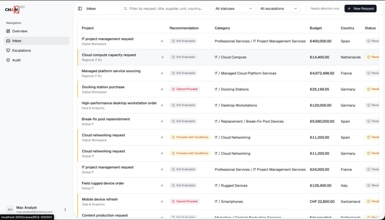Click category IT / Desktop Workstations
The height and width of the screenshot is (220, 385).
(x=235, y=105)
